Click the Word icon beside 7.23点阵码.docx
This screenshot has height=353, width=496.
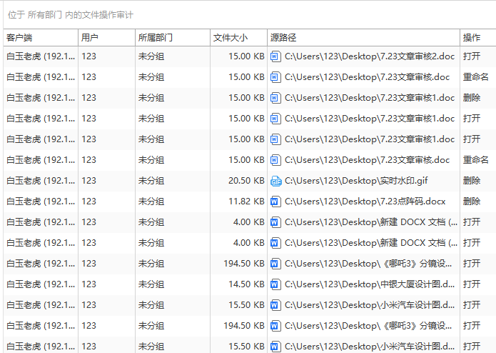point(275,202)
